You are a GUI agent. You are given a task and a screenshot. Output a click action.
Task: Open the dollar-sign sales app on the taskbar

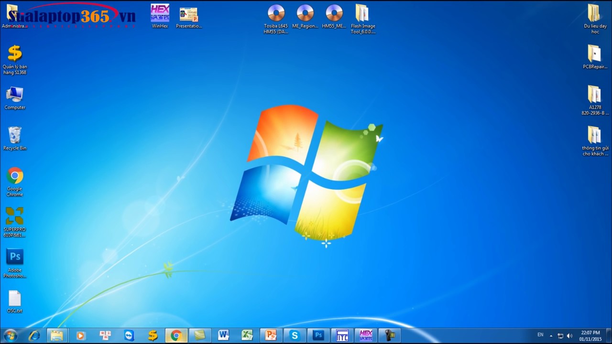point(153,335)
